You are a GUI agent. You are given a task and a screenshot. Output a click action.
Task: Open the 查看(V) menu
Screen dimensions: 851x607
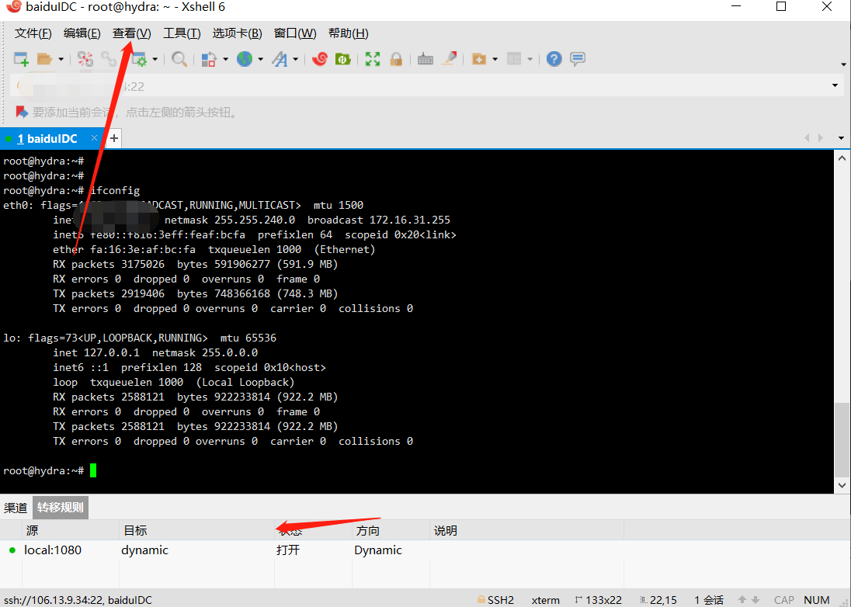click(x=130, y=33)
